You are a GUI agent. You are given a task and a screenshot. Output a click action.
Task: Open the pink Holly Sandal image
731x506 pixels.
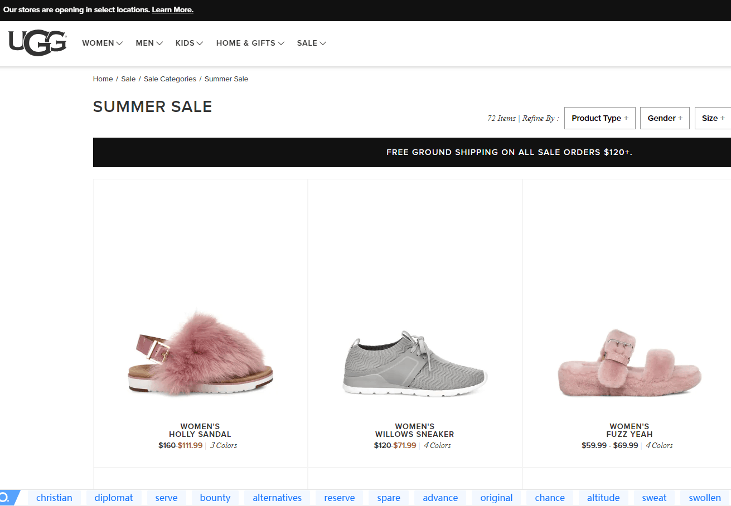click(200, 353)
